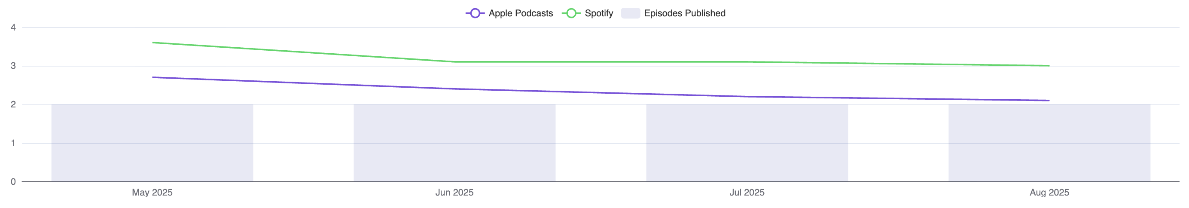
Task: Select Spotify line's Aug 2025 endpoint
Action: point(1049,66)
